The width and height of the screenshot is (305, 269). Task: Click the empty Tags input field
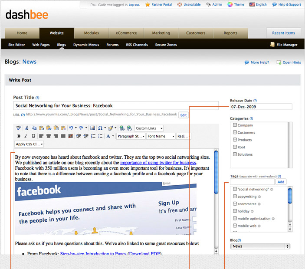point(252,182)
